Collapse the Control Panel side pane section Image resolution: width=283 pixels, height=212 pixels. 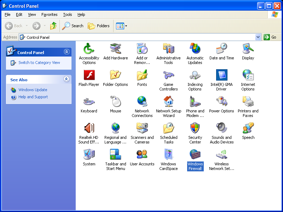pos(67,52)
